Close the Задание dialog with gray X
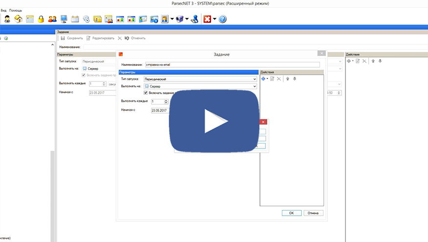 [x=321, y=53]
